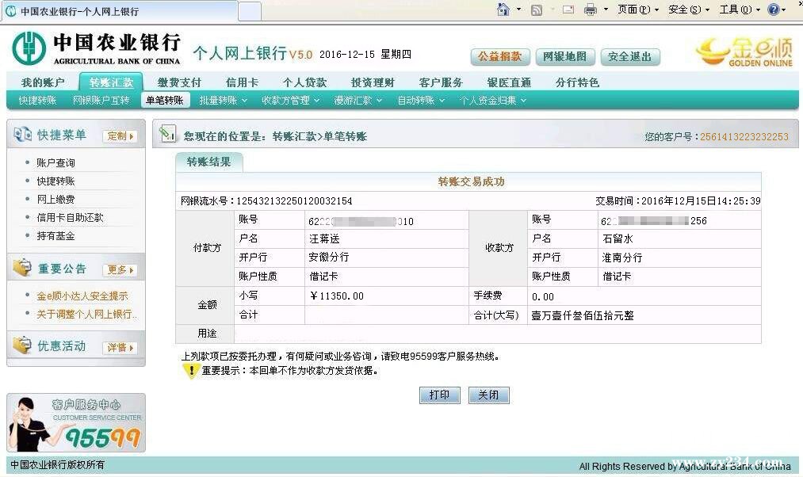
Task: Click the amount ￥11350.00
Action: (x=336, y=296)
